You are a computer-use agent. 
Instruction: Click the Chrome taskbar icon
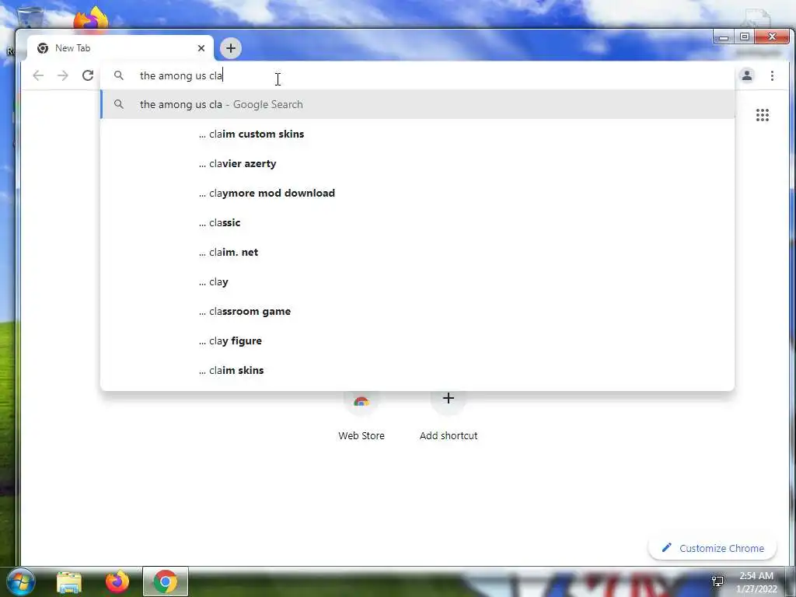pos(166,581)
